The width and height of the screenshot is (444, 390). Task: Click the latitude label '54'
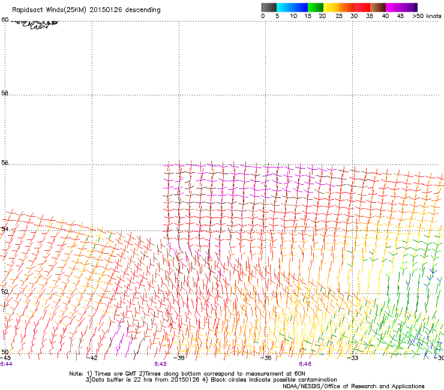(5, 229)
